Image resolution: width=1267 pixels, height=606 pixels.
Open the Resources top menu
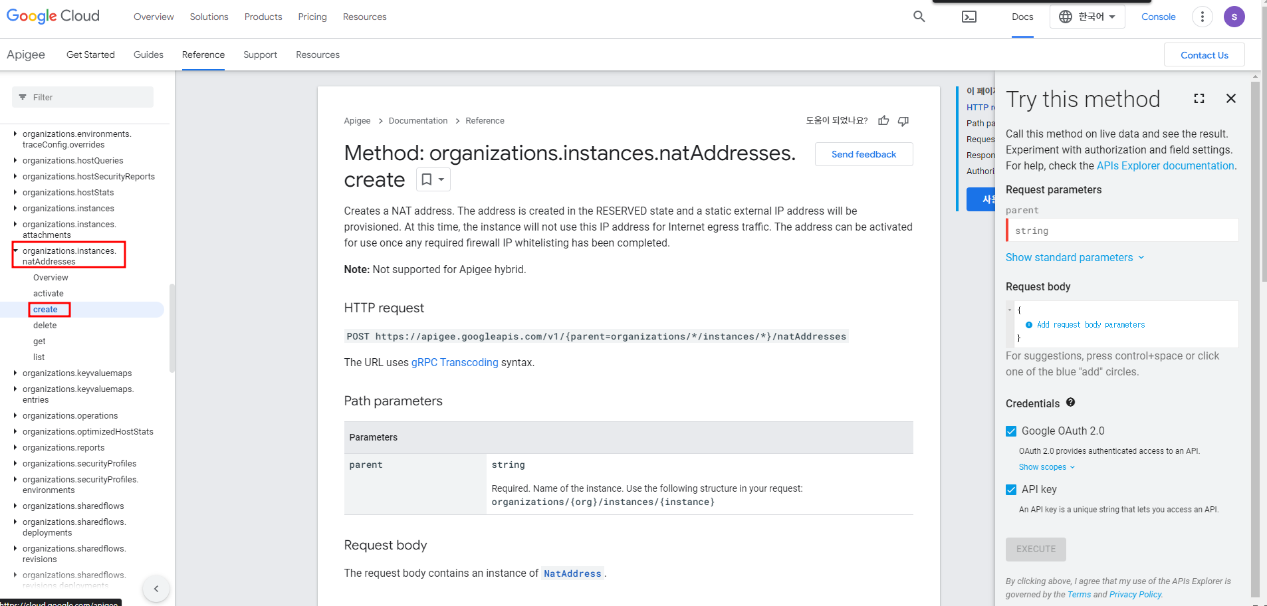[x=364, y=17]
